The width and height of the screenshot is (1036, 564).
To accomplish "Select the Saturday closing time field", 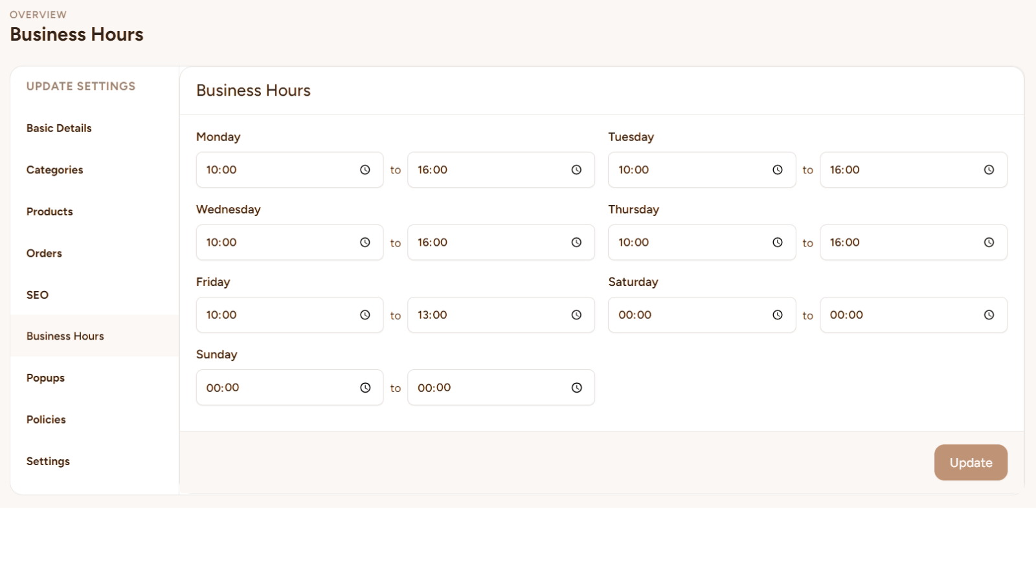I will pyautogui.click(x=900, y=315).
